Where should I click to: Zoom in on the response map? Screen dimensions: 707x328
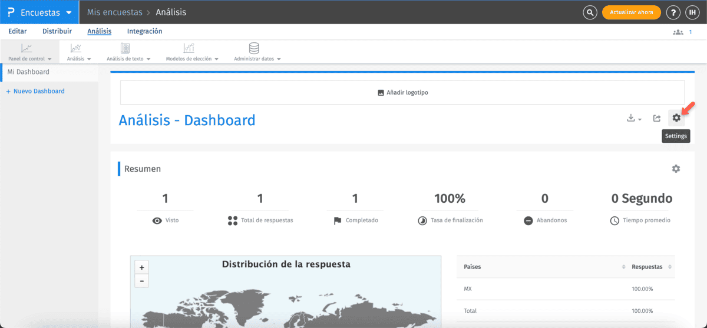point(142,267)
